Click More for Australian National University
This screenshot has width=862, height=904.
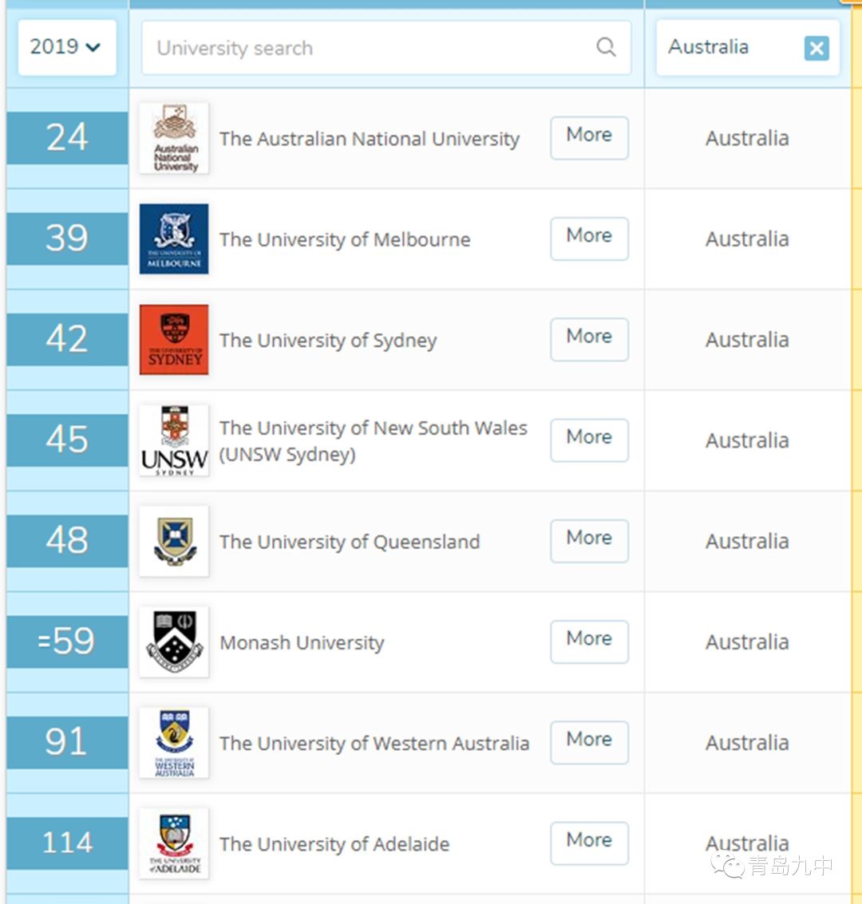tap(589, 138)
